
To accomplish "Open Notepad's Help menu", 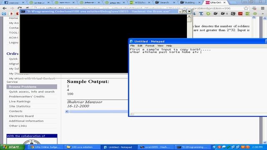I will click(x=169, y=46).
